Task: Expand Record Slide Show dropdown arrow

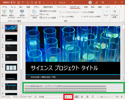Action: click(58, 18)
